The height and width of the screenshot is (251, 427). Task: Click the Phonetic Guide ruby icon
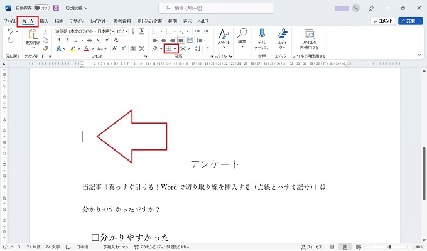click(x=133, y=31)
